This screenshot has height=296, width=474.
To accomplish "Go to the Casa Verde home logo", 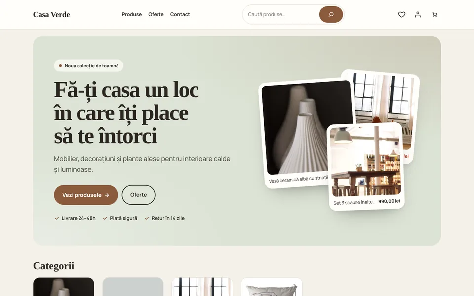I will 51,14.
